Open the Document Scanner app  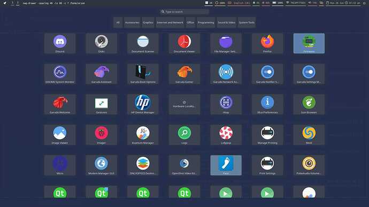143,43
